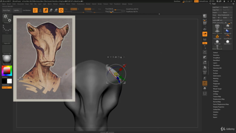The width and height of the screenshot is (236, 133).
Task: Toggle the L.Sym button
Action: coord(205,40)
